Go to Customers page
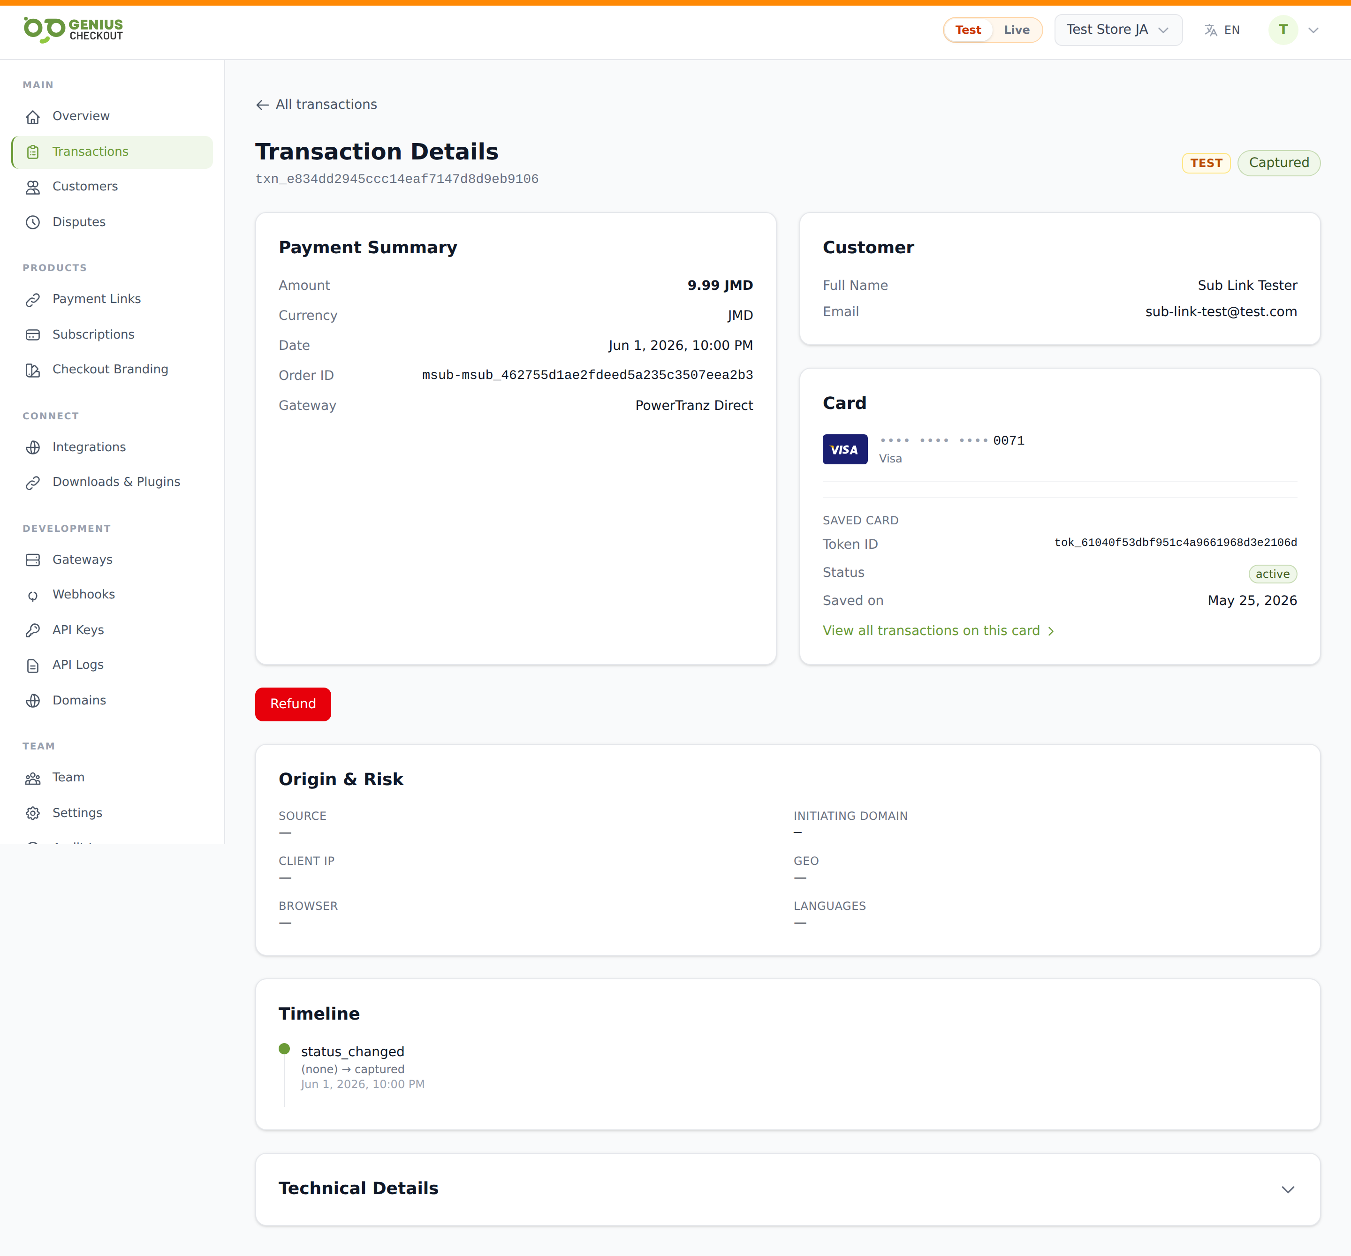Viewport: 1351px width, 1256px height. point(112,186)
